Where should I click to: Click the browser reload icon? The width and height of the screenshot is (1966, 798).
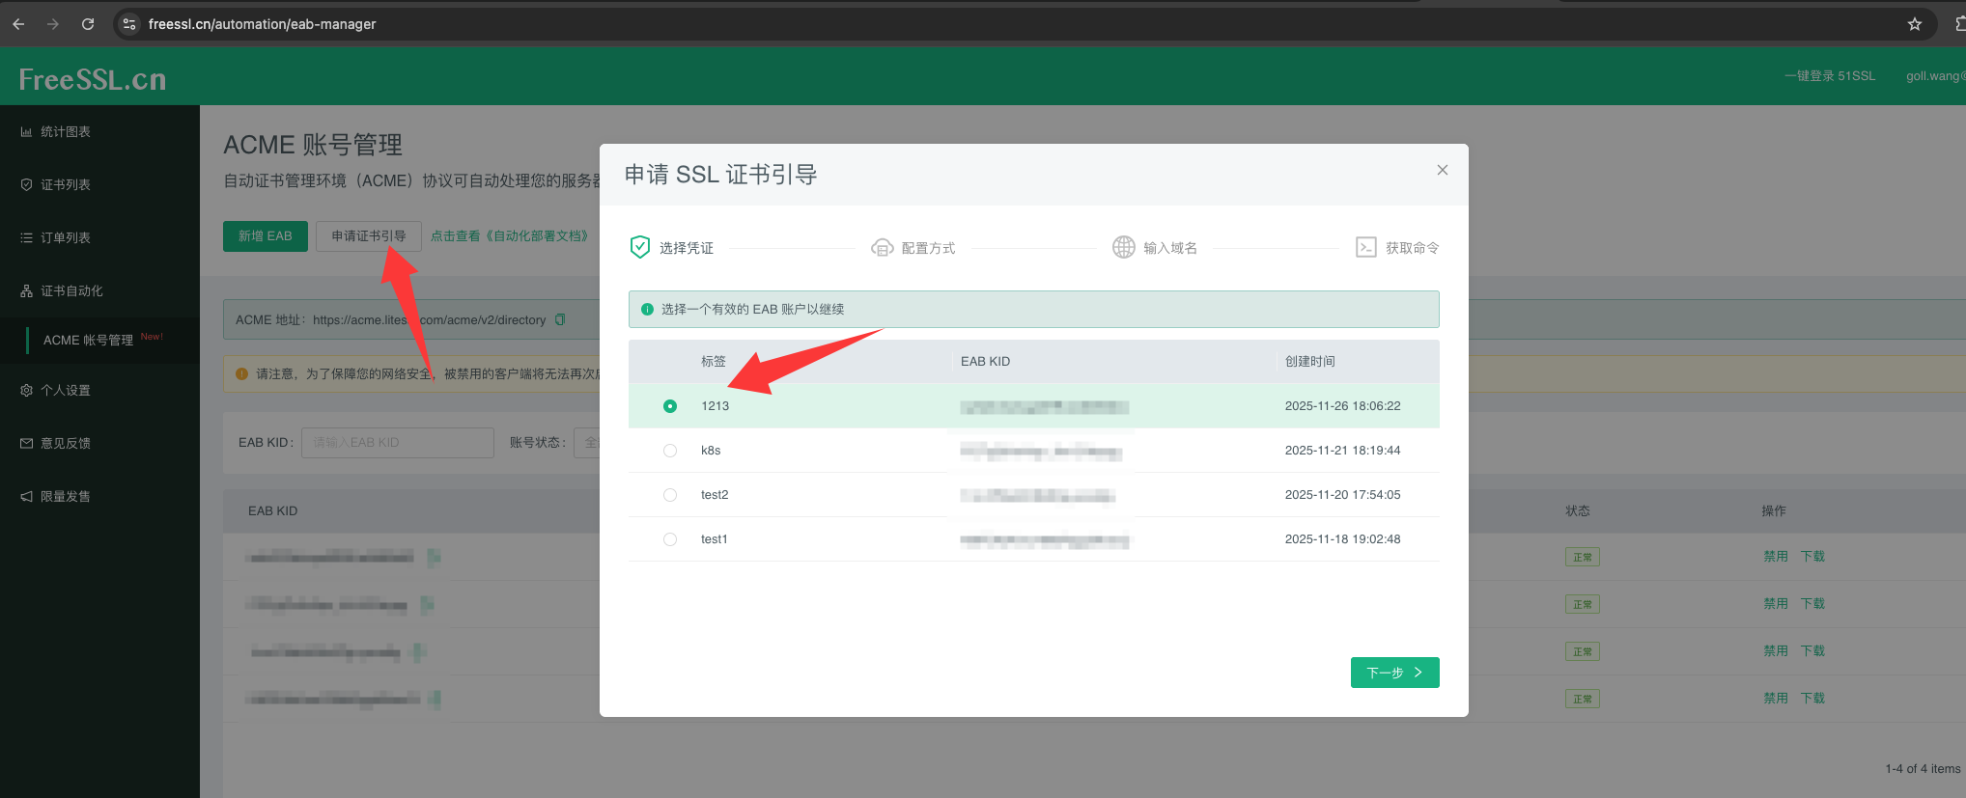(88, 24)
